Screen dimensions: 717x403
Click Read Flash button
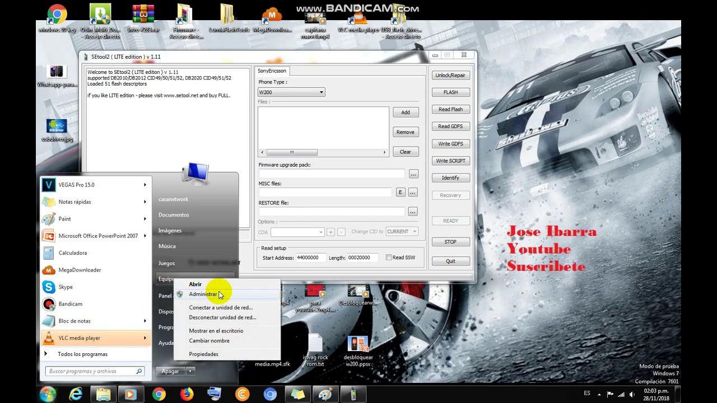[450, 110]
